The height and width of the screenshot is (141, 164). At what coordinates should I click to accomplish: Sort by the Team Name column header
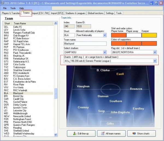coord(33,23)
